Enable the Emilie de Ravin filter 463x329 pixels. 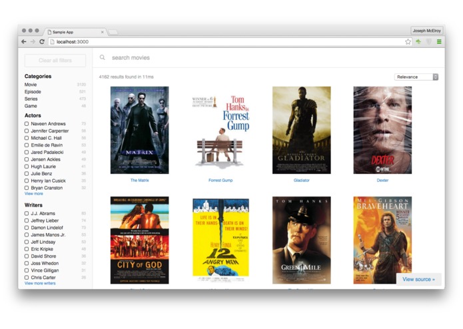point(27,145)
